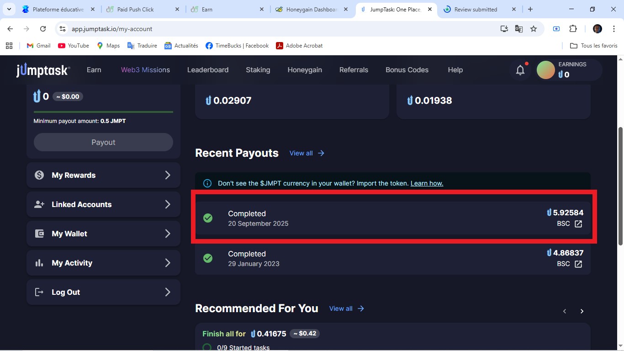This screenshot has height=351, width=624.
Task: Click the Learn how link
Action: point(427,183)
